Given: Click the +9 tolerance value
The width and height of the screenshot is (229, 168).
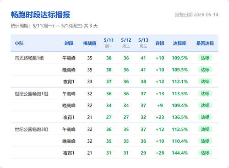Looking at the screenshot, I should click(160, 105).
